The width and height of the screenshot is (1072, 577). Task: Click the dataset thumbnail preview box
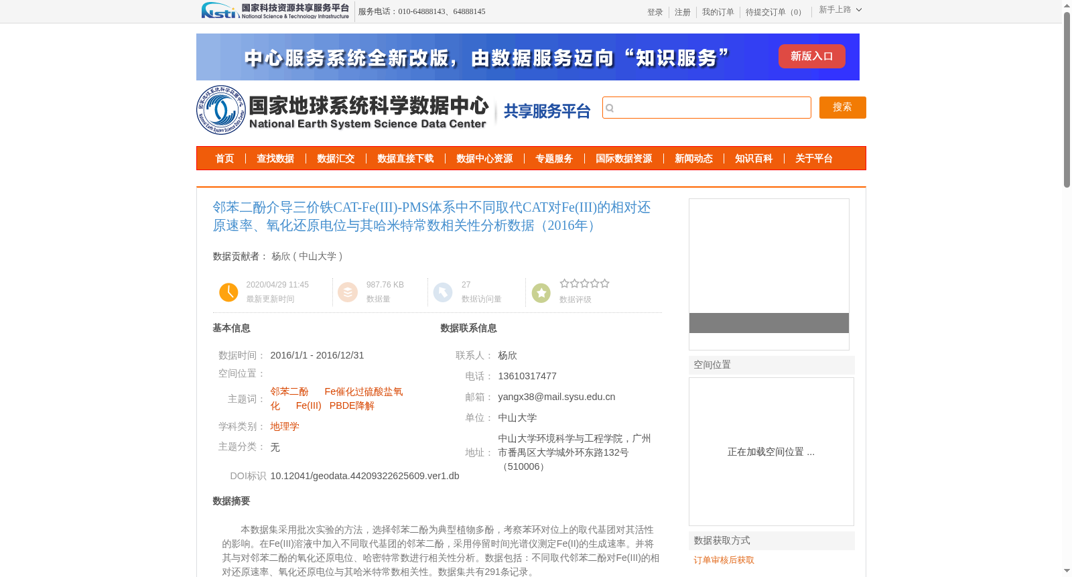point(769,274)
